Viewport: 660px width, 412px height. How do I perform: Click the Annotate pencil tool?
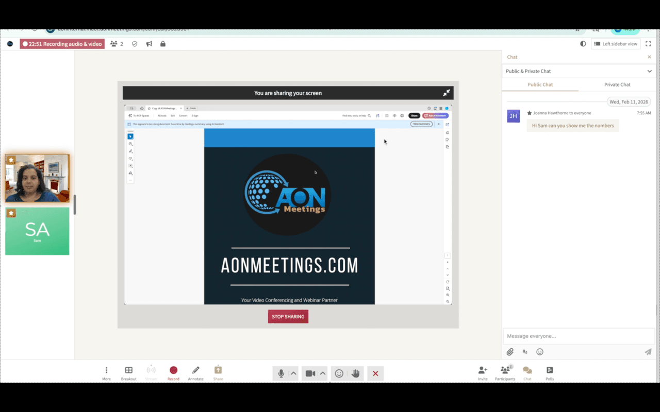pyautogui.click(x=195, y=371)
